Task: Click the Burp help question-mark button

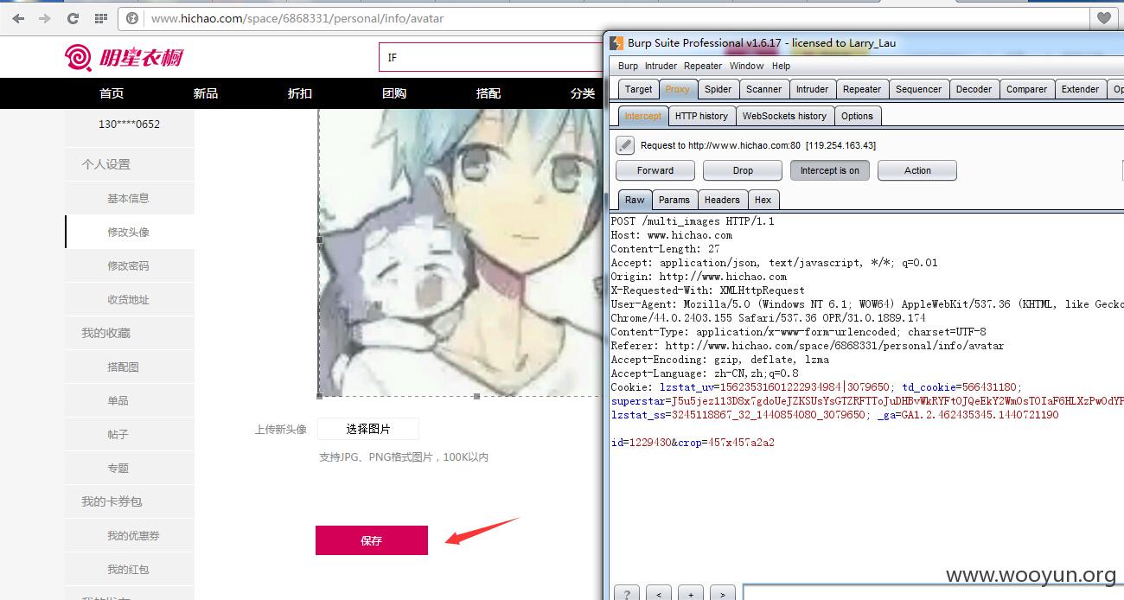Action: pyautogui.click(x=627, y=594)
